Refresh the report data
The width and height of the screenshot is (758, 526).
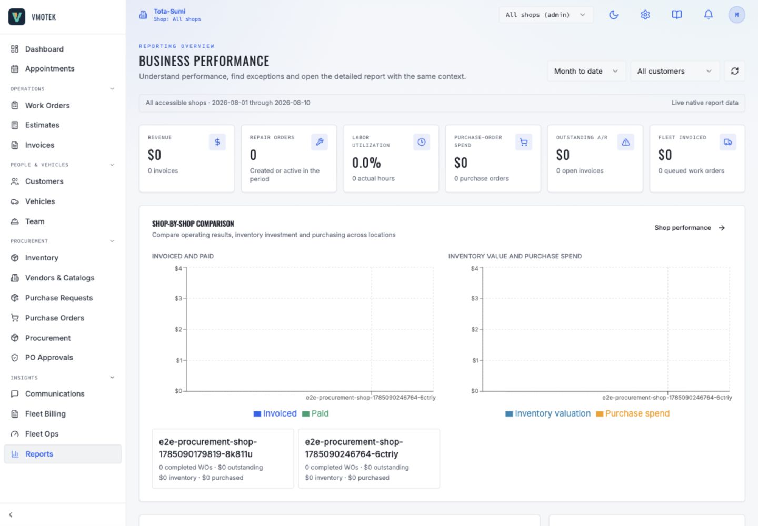pos(735,71)
